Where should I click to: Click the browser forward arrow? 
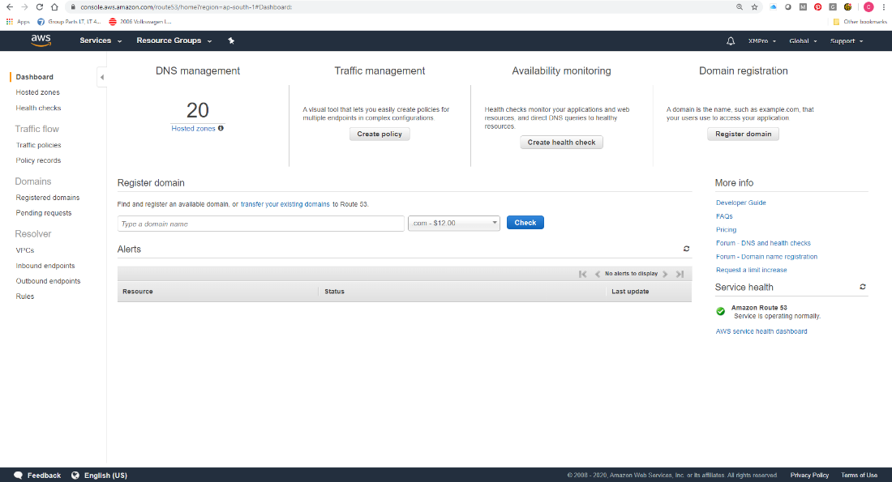click(24, 6)
